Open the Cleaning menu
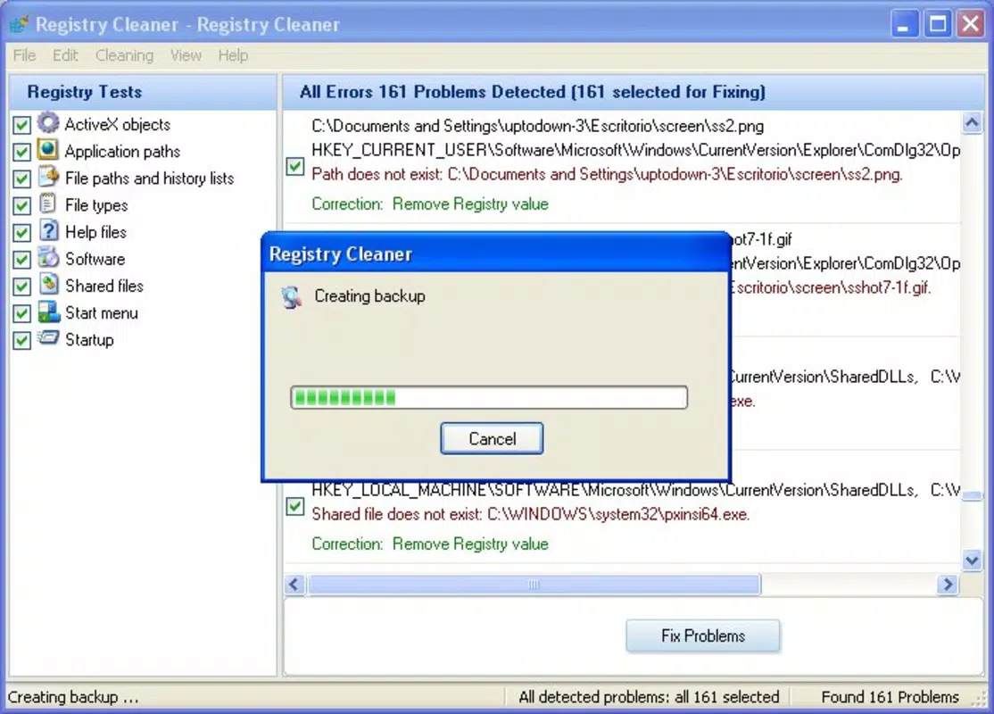Image resolution: width=994 pixels, height=714 pixels. coord(124,56)
